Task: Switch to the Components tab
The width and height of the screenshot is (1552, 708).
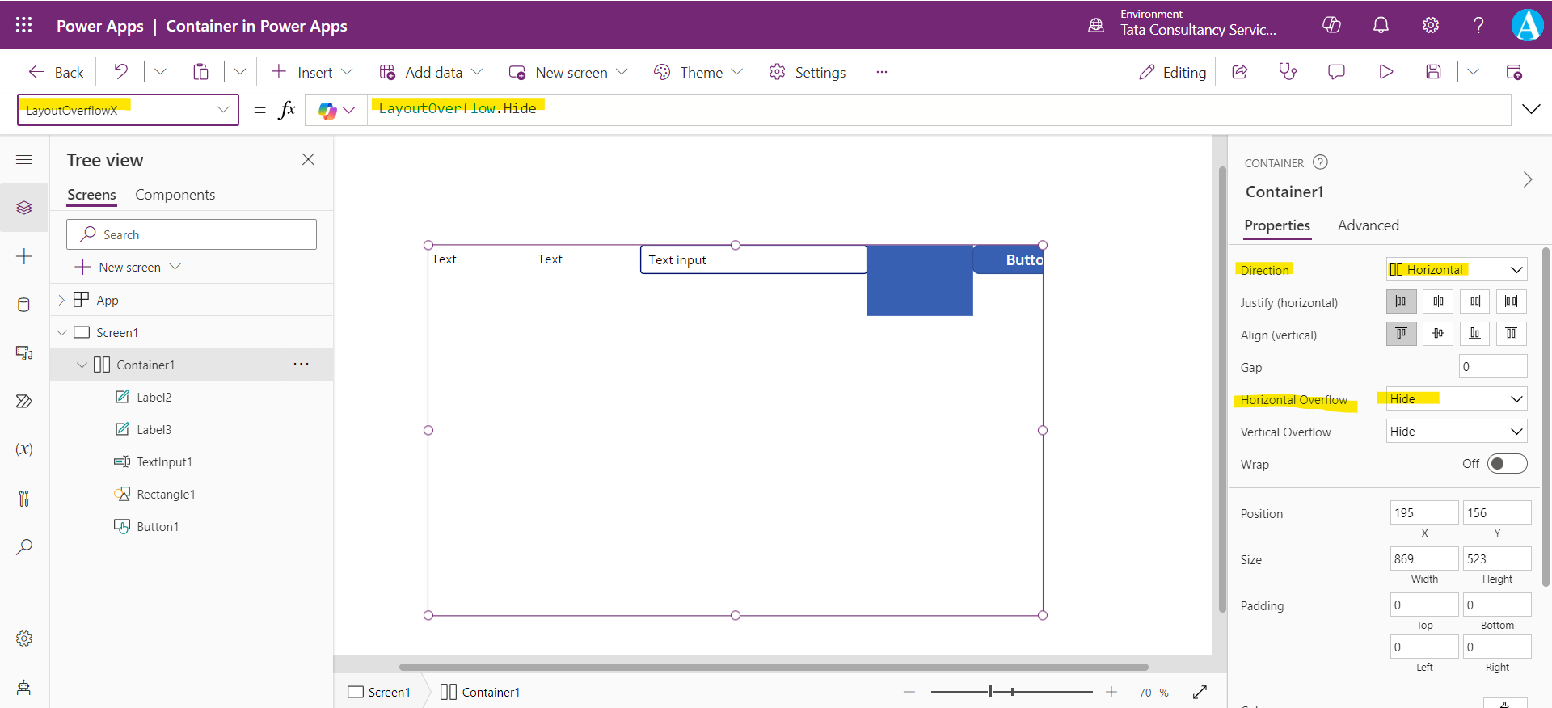Action: [x=175, y=195]
